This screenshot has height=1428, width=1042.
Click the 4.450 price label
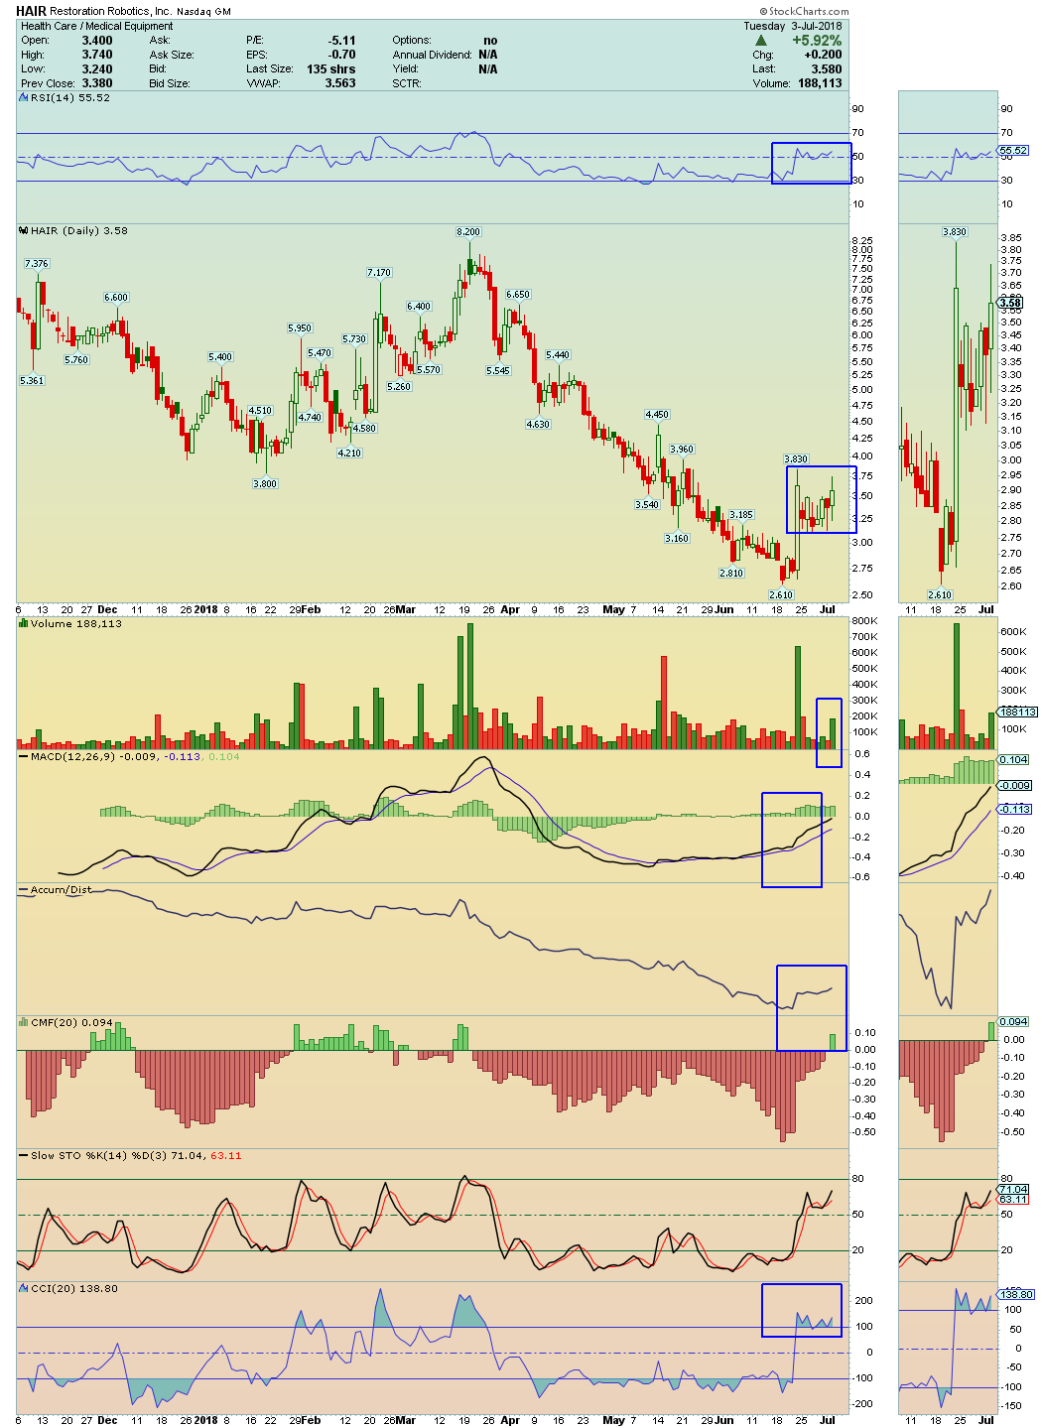657,415
